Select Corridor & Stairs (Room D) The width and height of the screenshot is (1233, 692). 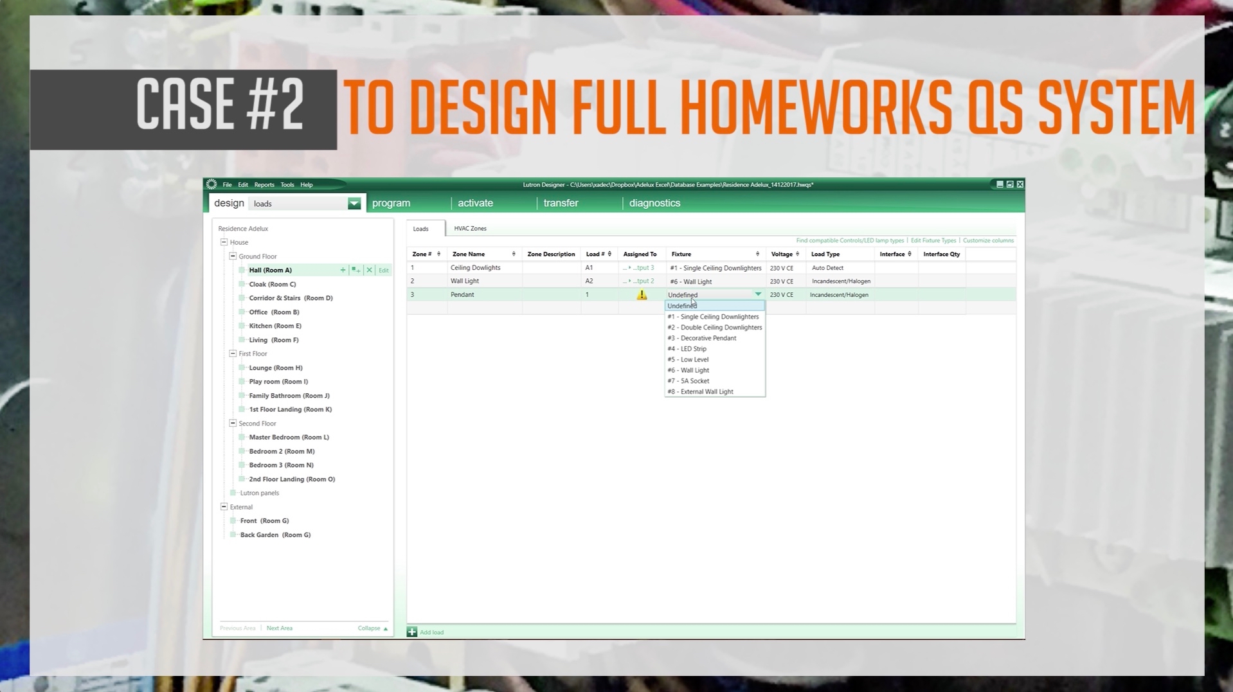tap(291, 298)
